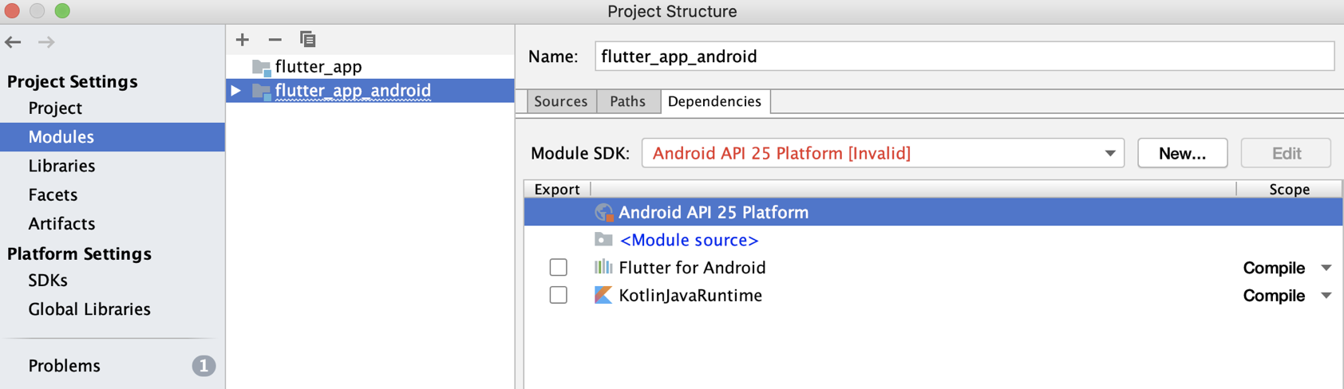
Task: Click the flutter_app module folder icon
Action: [x=261, y=67]
